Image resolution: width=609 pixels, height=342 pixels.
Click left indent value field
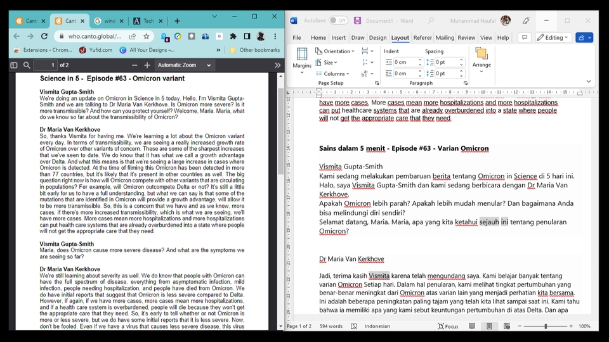[x=404, y=62]
